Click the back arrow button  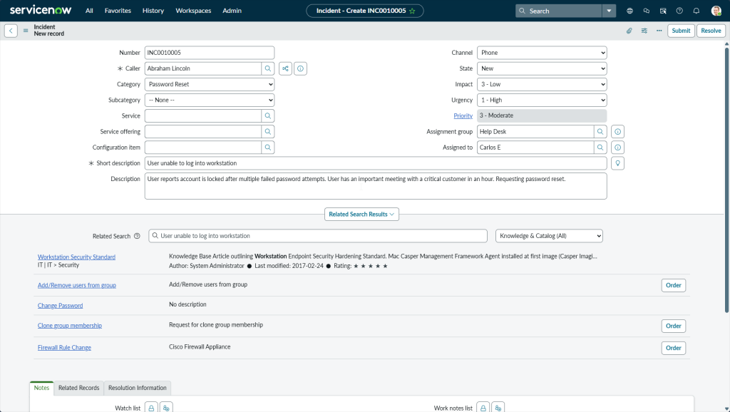[11, 31]
